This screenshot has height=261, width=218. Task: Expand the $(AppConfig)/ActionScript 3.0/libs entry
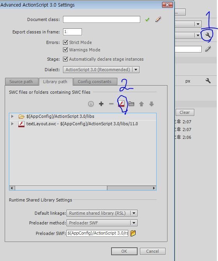tap(12, 116)
